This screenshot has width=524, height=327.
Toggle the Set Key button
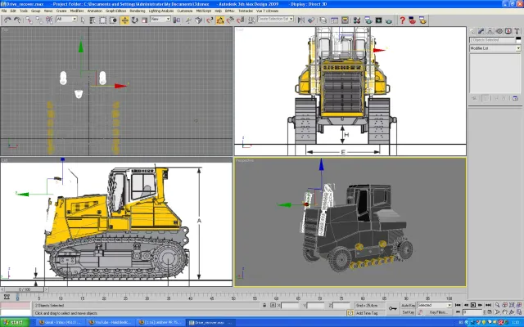408,312
